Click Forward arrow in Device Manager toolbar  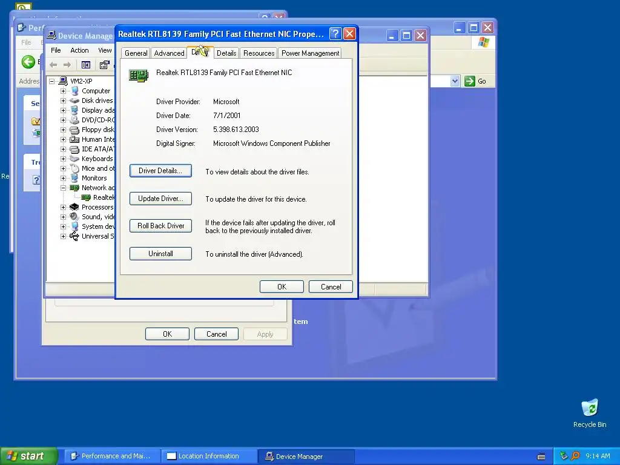(x=67, y=65)
